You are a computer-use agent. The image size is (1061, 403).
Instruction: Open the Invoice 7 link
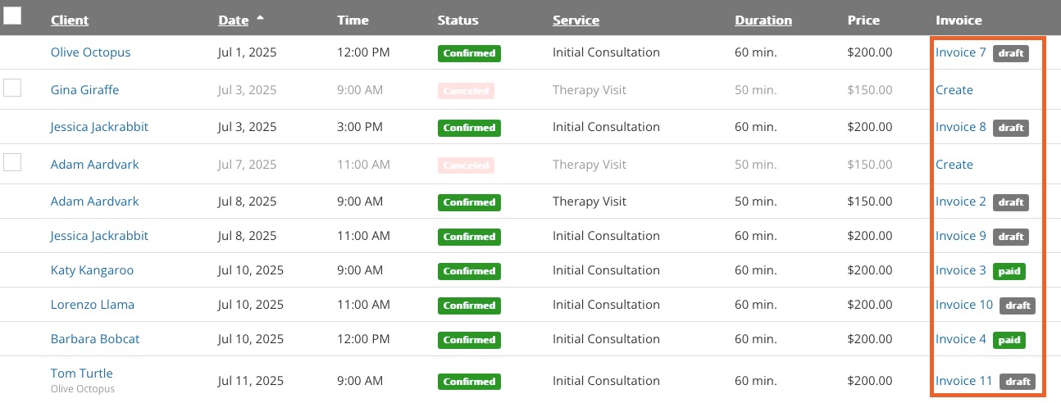pyautogui.click(x=961, y=52)
